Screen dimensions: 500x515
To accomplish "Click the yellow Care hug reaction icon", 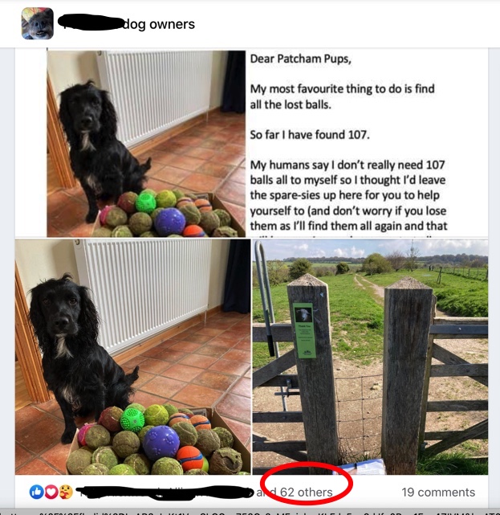I will [66, 492].
